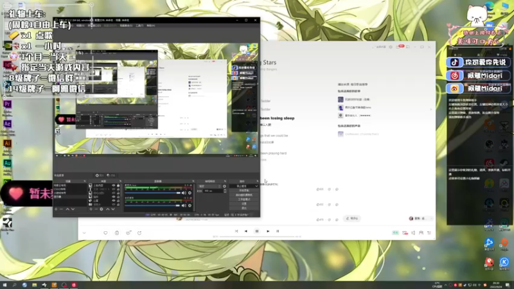
Task: Open the 场景集合 menu in OBS
Action: [x=126, y=26]
